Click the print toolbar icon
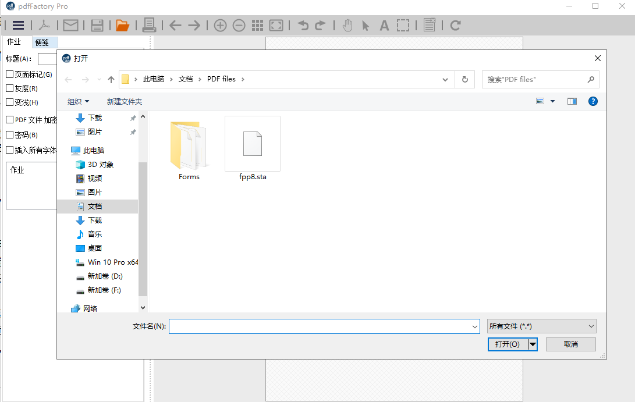The width and height of the screenshot is (635, 402). pyautogui.click(x=150, y=25)
